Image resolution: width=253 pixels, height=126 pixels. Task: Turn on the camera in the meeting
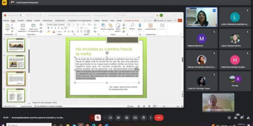pyautogui.click(x=110, y=118)
